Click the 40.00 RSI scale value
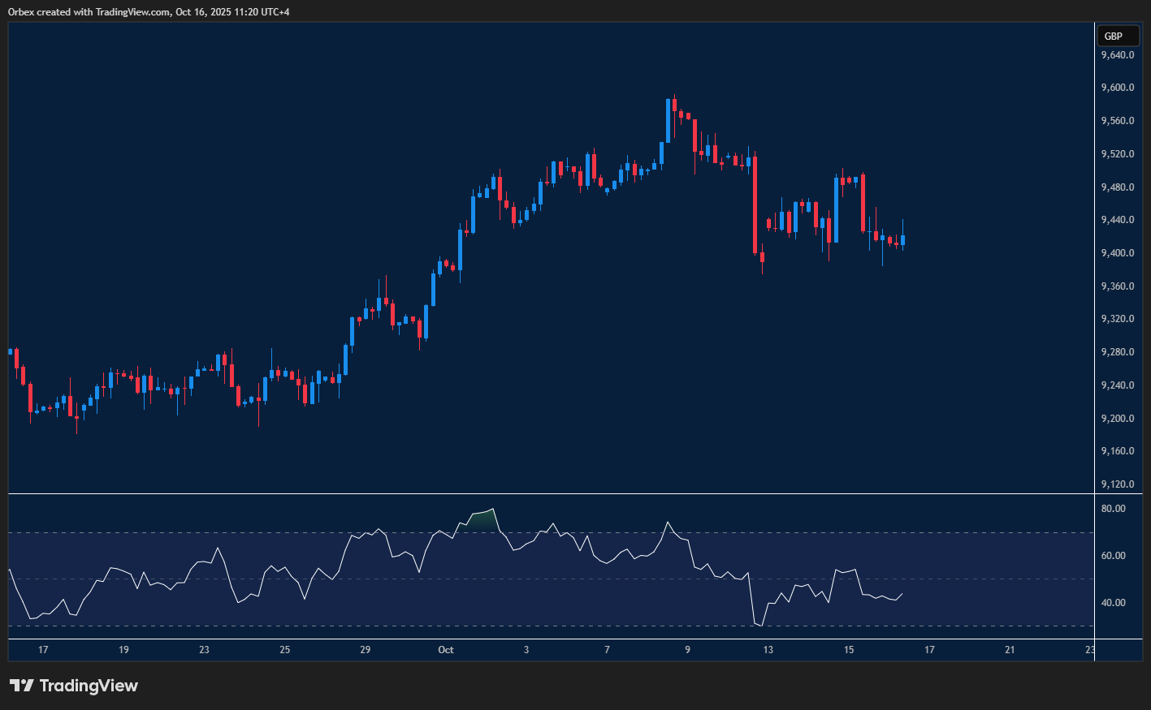This screenshot has height=710, width=1151. (1114, 602)
